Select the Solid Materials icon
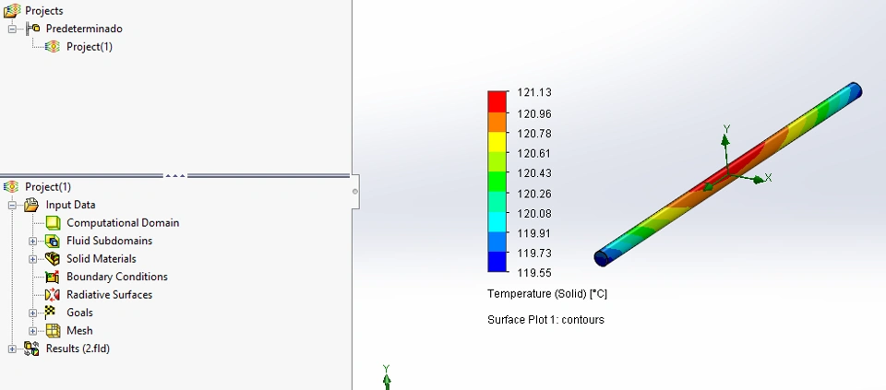886x390 pixels. tap(53, 259)
